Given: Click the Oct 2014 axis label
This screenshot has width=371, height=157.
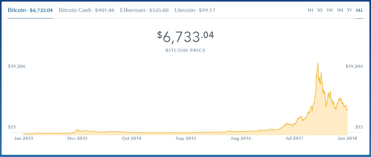Looking at the screenshot, I should pos(132,138).
